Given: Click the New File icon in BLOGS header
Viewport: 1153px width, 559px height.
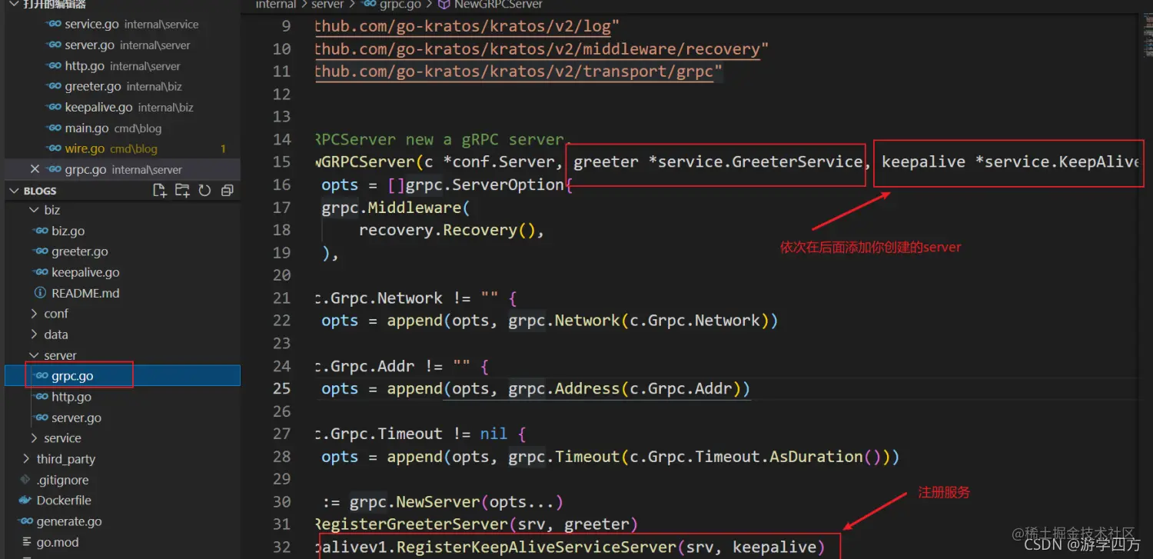Looking at the screenshot, I should point(160,191).
